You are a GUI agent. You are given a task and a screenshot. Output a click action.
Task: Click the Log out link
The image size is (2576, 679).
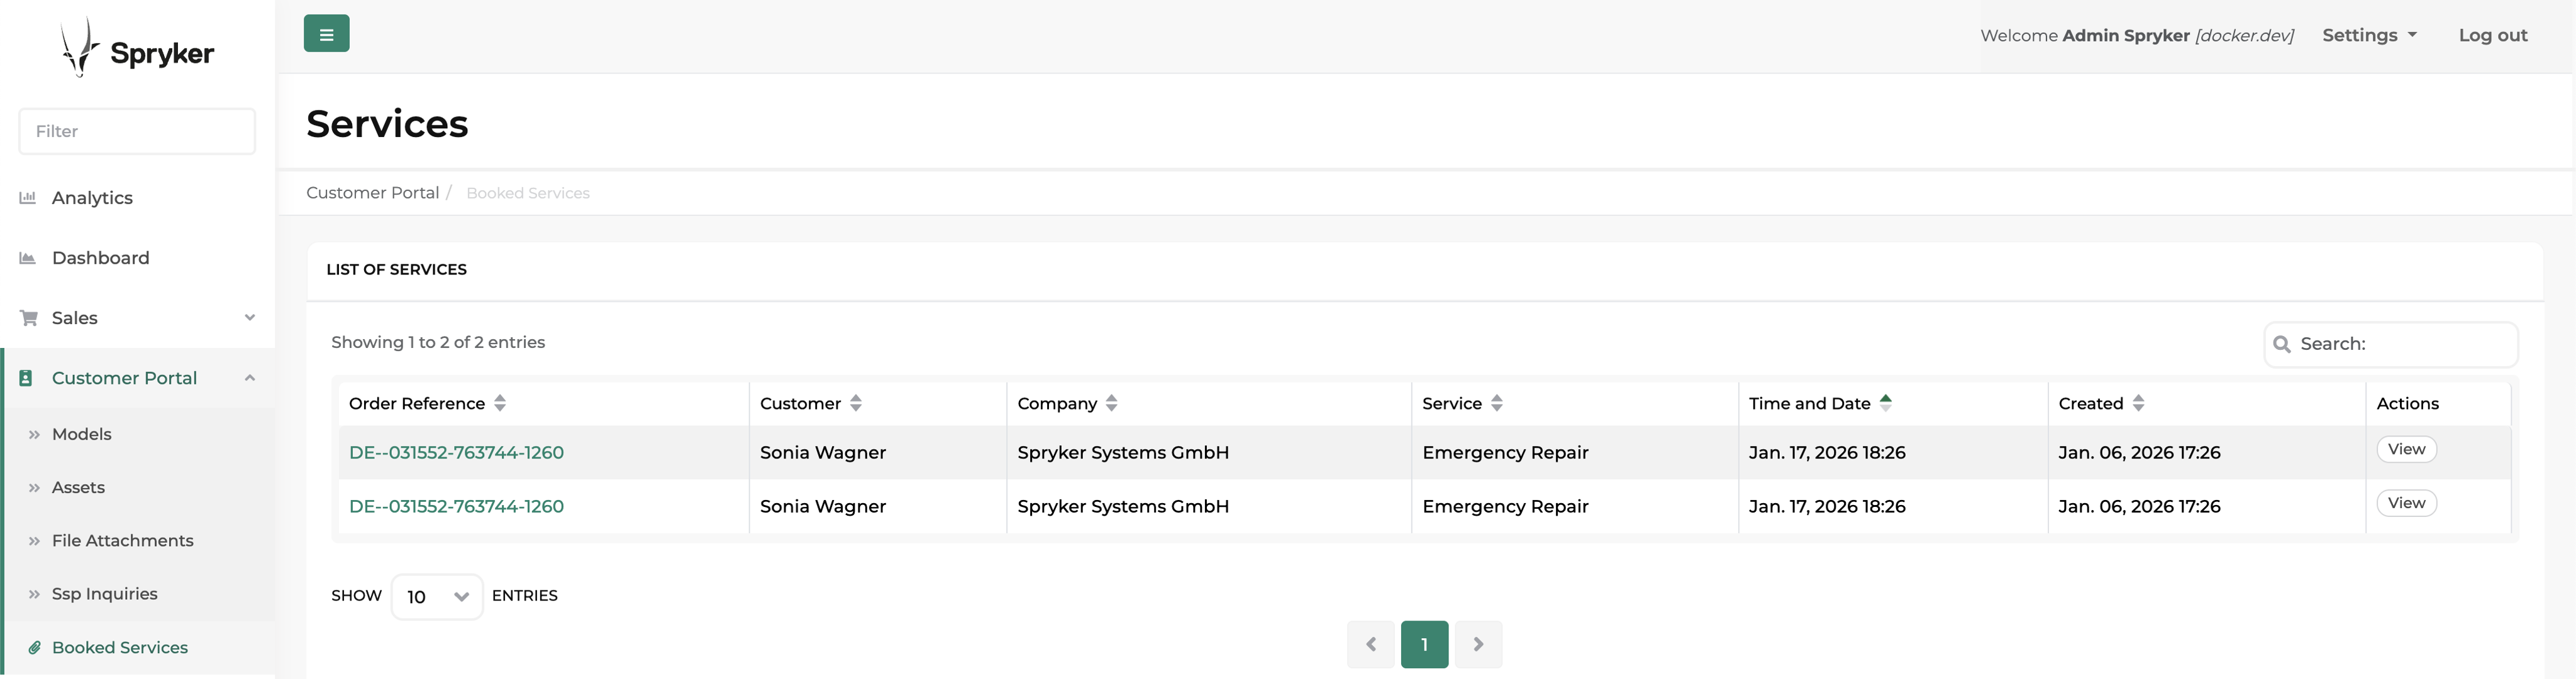click(x=2492, y=35)
